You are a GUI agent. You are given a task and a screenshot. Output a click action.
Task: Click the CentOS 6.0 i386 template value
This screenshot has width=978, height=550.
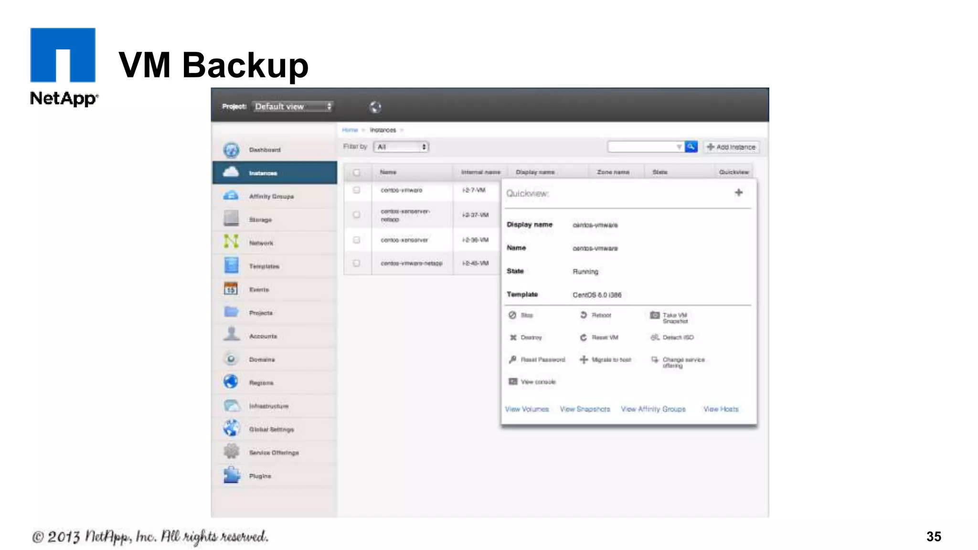[x=597, y=295]
